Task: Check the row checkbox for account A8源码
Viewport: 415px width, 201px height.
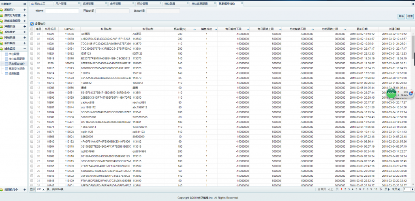Action: click(x=32, y=34)
